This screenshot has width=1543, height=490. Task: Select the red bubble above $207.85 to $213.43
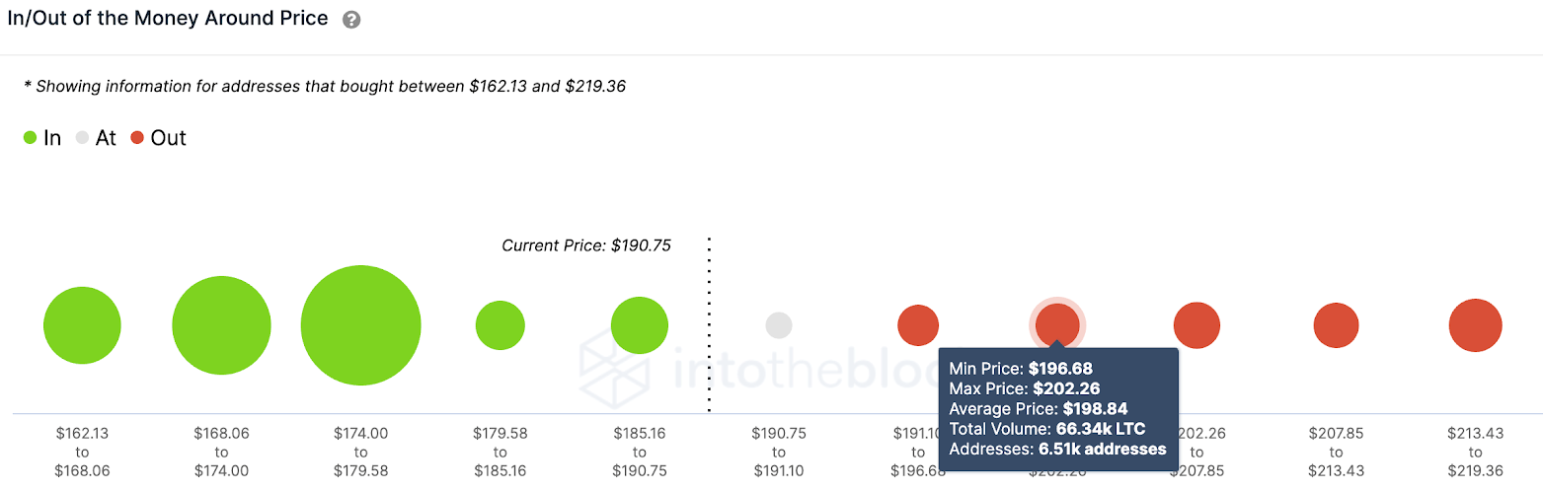click(1337, 325)
